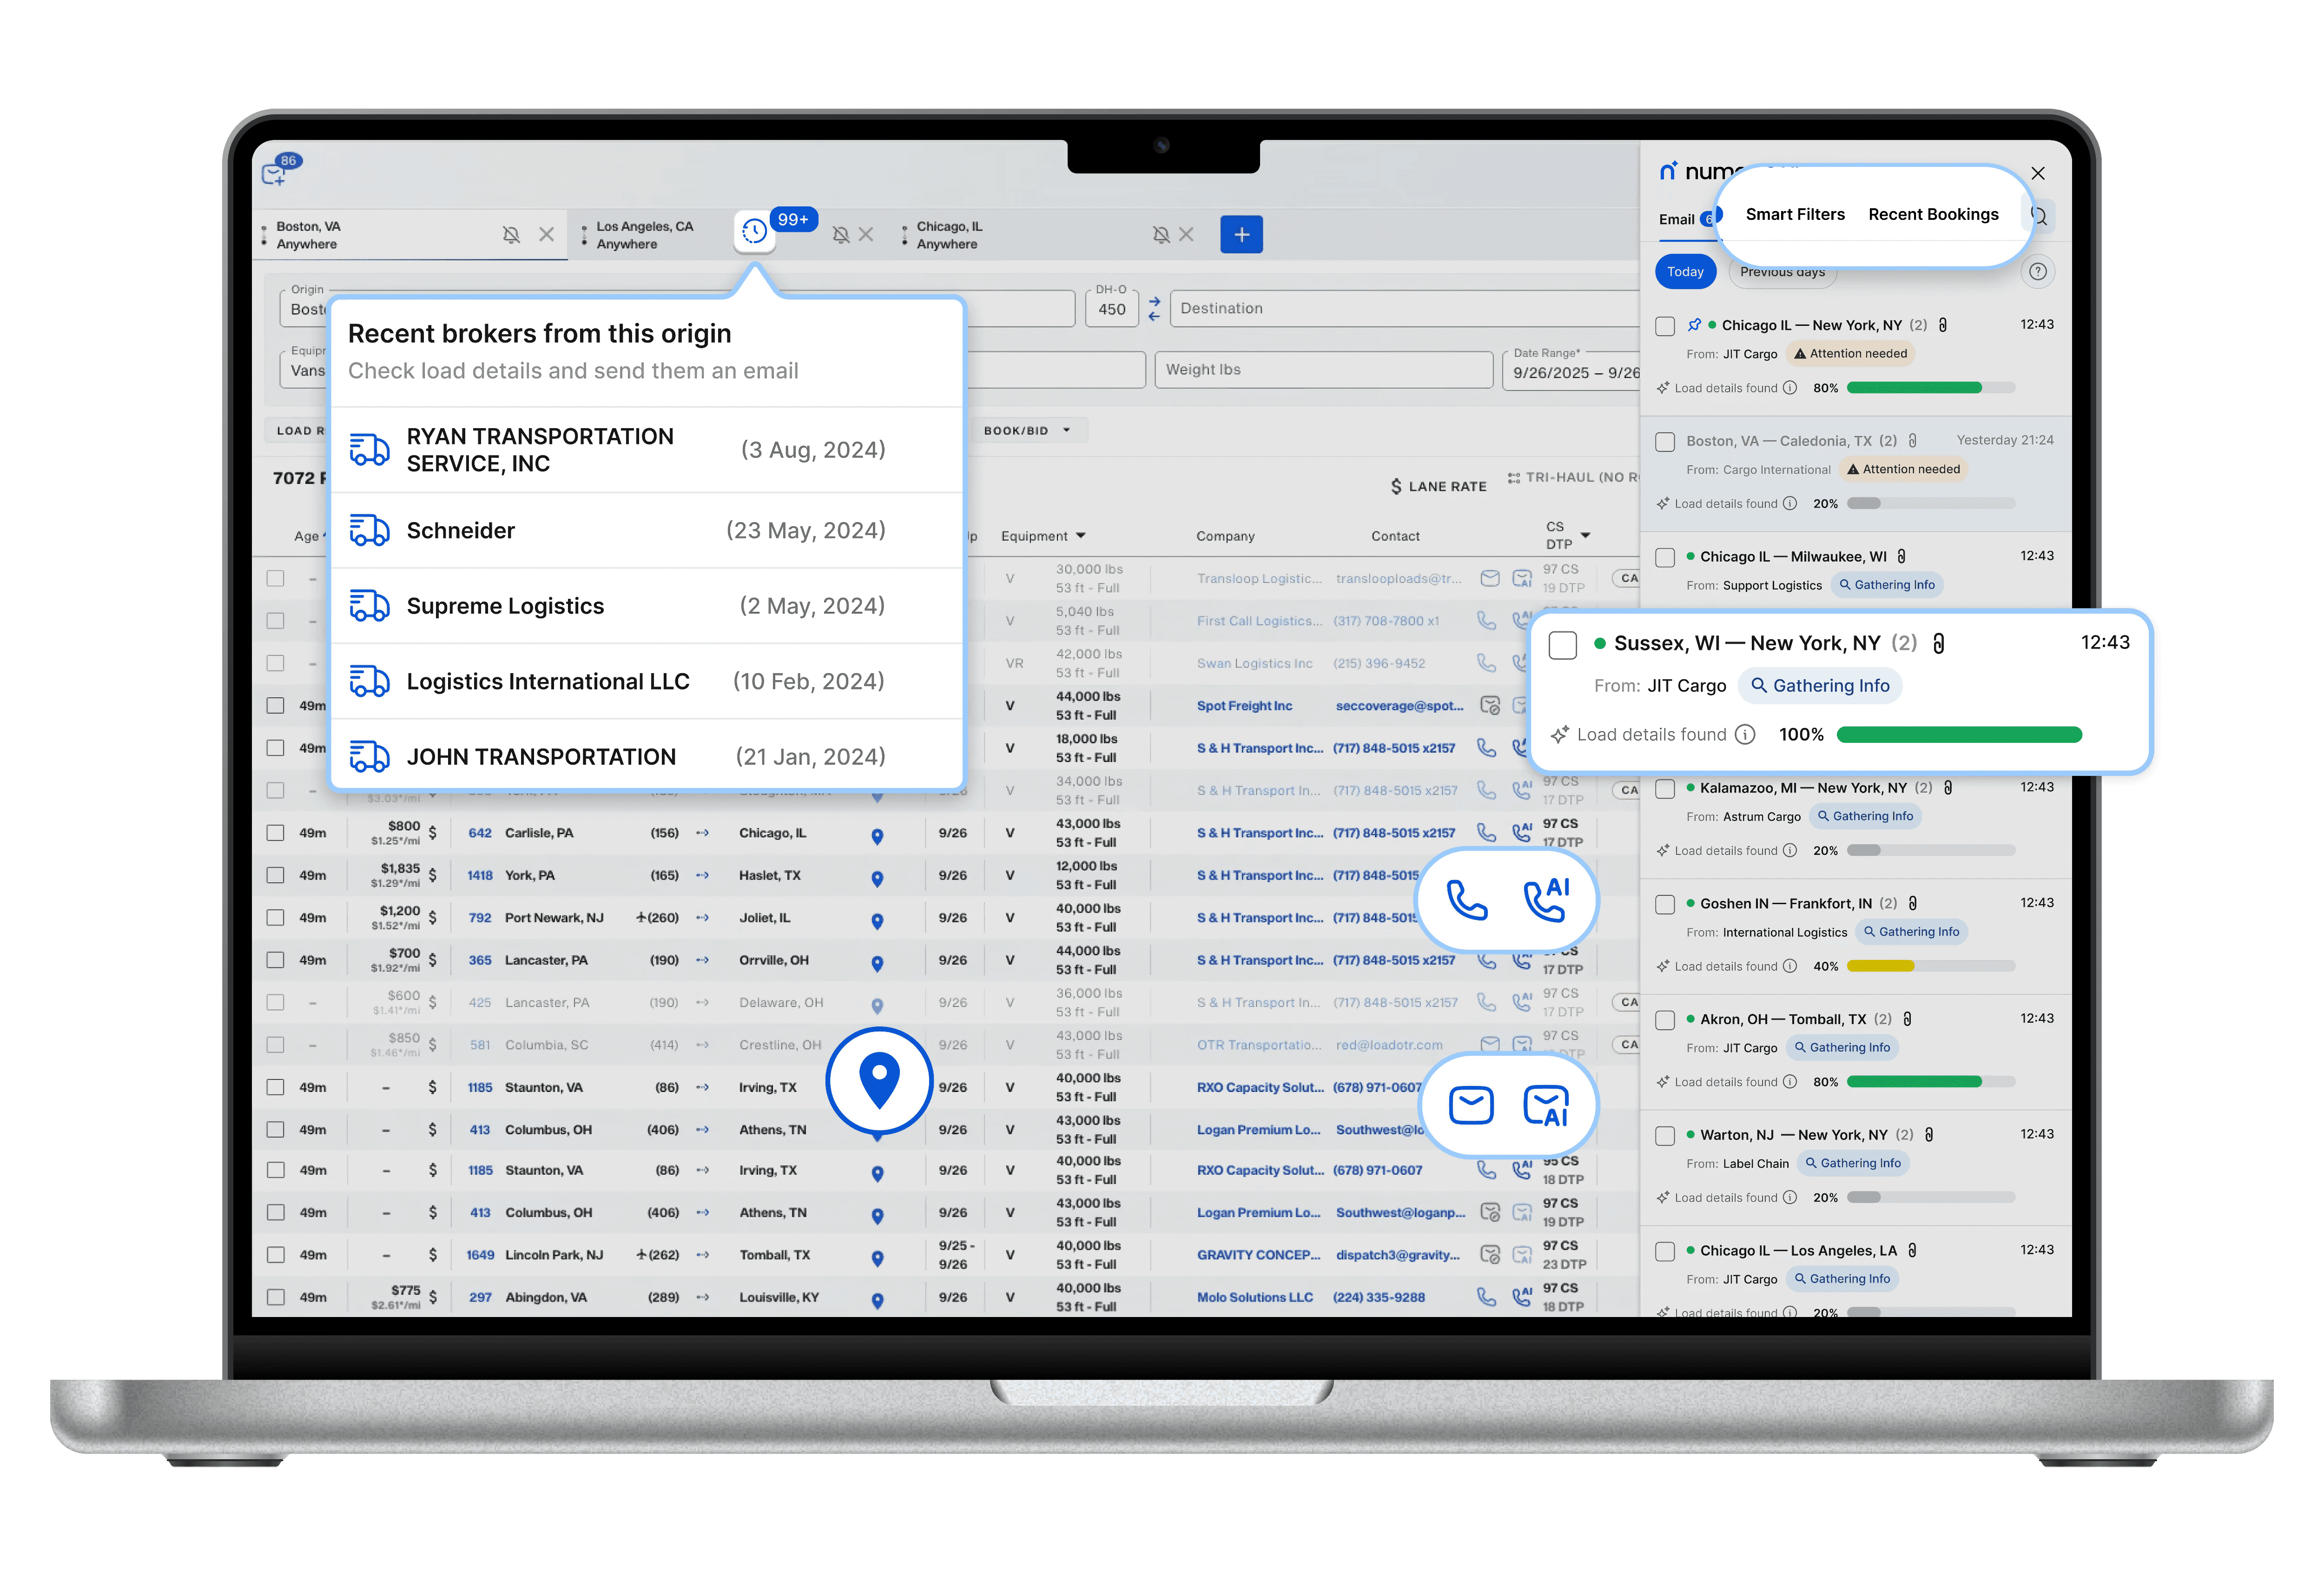This screenshot has width=2324, height=1575.
Task: Click the AI email compose icon
Action: click(1545, 1106)
